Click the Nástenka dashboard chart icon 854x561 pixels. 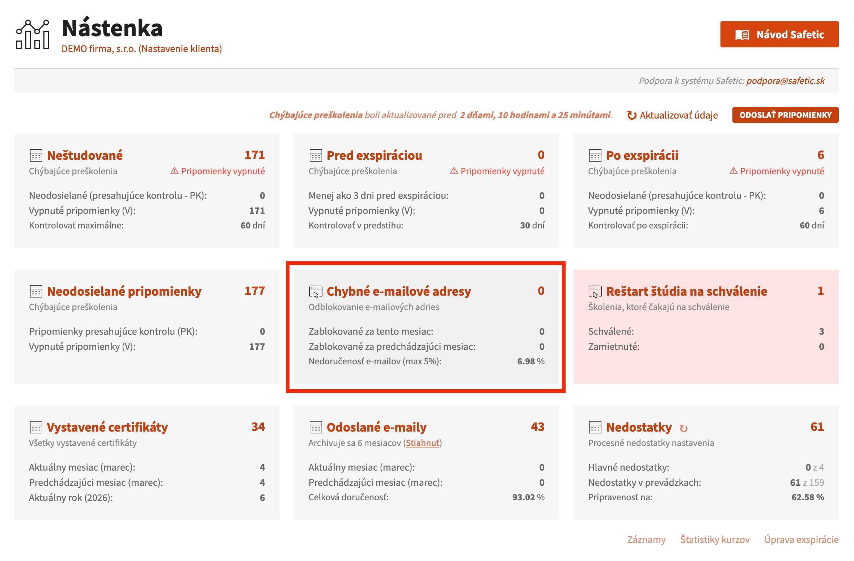(x=33, y=34)
